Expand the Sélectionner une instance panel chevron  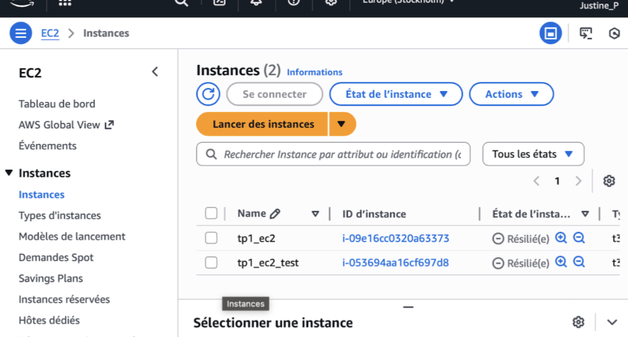(612, 322)
